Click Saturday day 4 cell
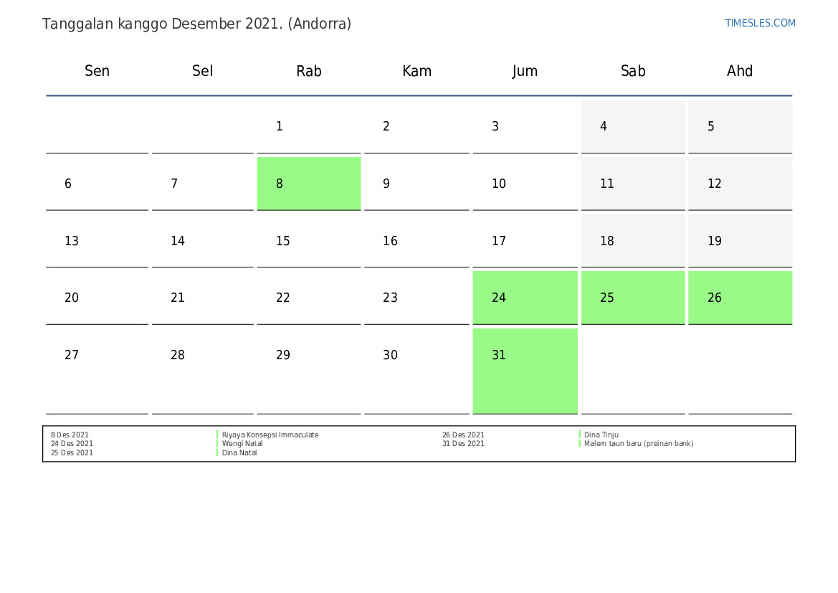The image size is (838, 593). [633, 126]
